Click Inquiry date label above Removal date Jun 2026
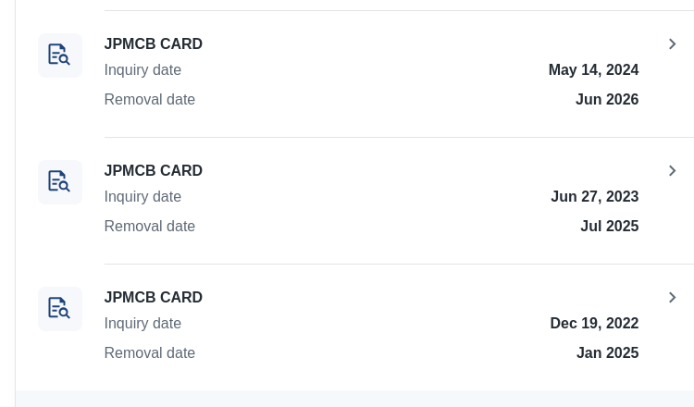Viewport: 694px width, 407px height. tap(143, 70)
